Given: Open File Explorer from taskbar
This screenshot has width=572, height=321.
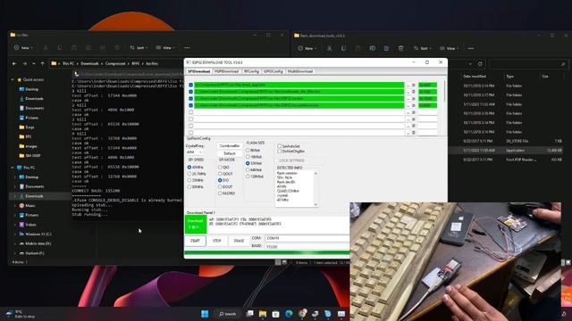Looking at the screenshot, I should click(263, 313).
